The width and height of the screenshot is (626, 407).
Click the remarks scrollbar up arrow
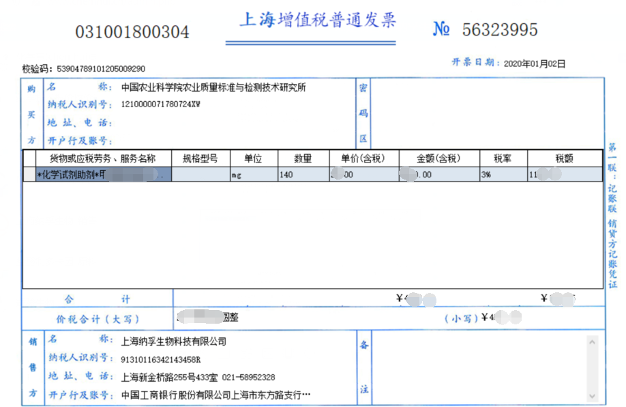[591, 341]
